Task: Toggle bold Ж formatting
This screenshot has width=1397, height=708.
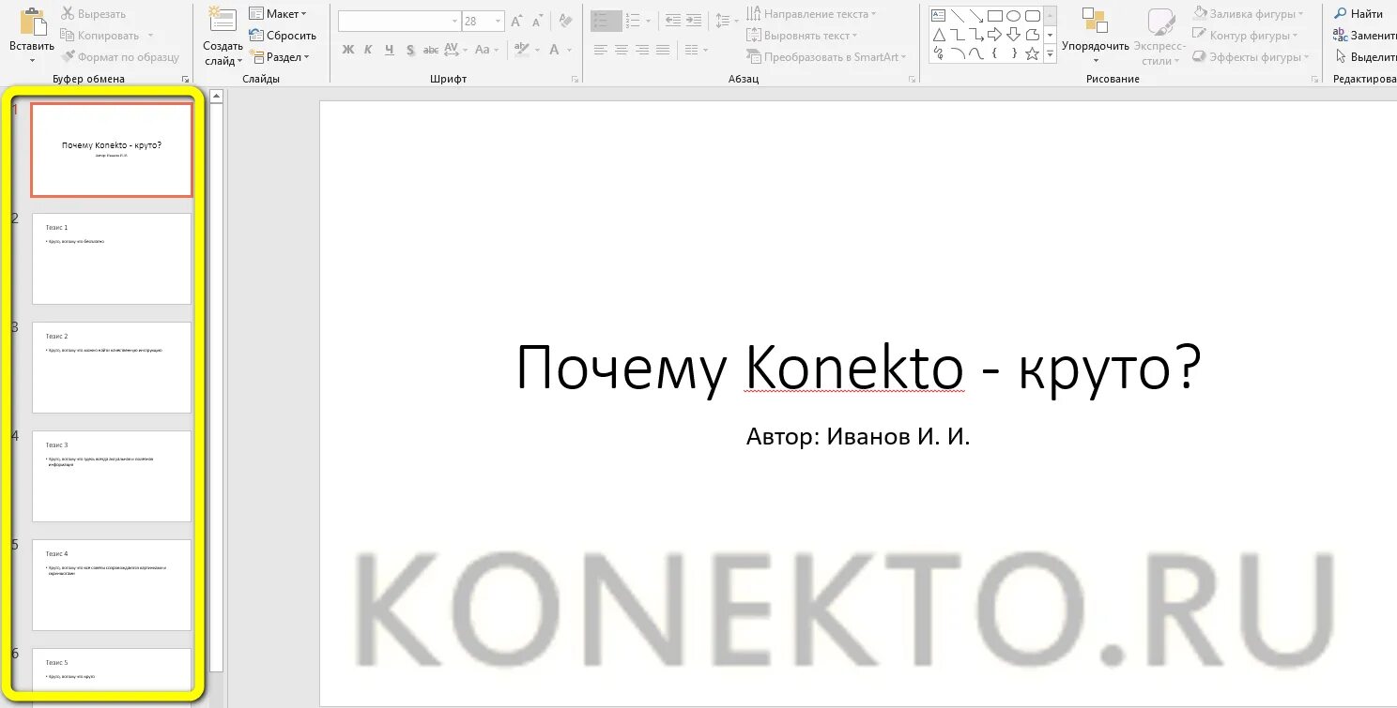Action: tap(348, 50)
